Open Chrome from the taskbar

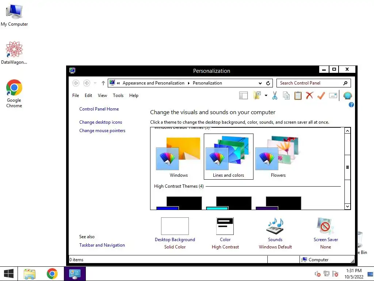click(52, 274)
